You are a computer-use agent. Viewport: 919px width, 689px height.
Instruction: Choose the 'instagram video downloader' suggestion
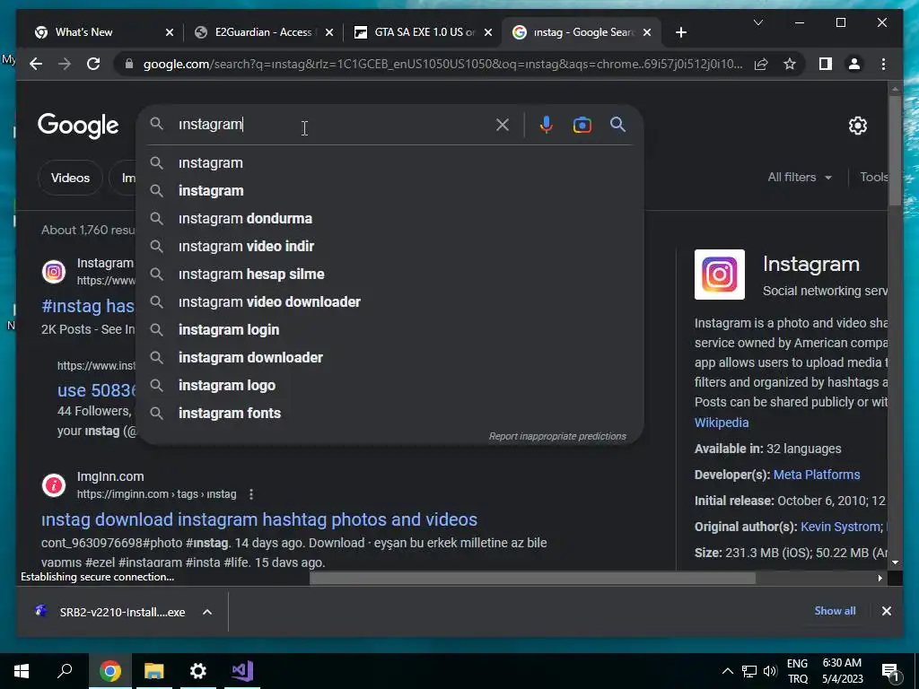point(390,301)
